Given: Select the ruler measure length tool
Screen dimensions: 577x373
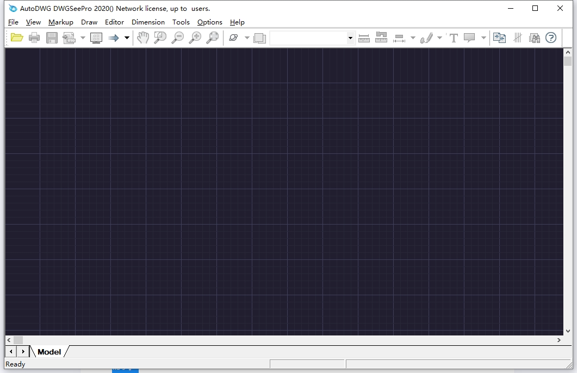Looking at the screenshot, I should click(x=364, y=38).
